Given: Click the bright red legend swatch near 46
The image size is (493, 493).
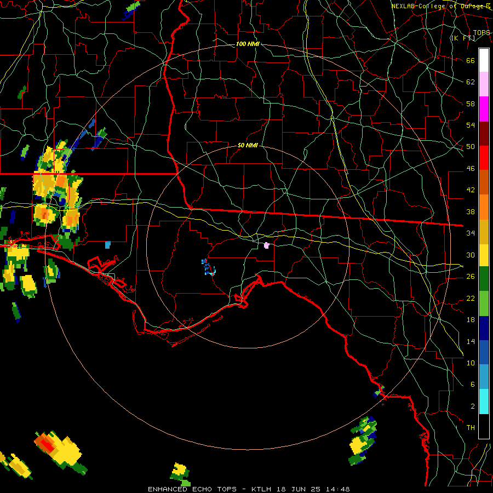Looking at the screenshot, I should (484, 158).
